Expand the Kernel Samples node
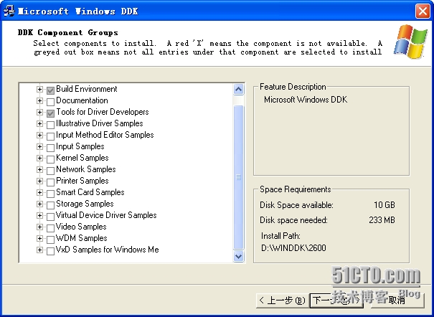Viewport: 434px width, 317px height. pyautogui.click(x=39, y=158)
